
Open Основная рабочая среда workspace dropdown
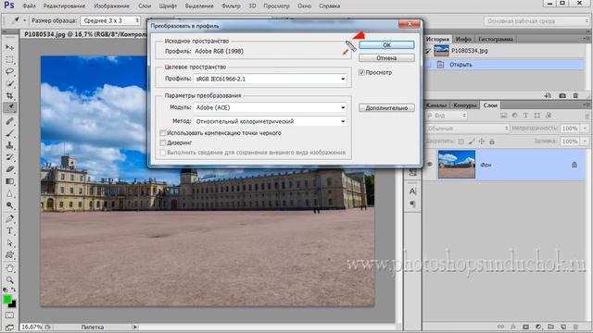(x=536, y=21)
